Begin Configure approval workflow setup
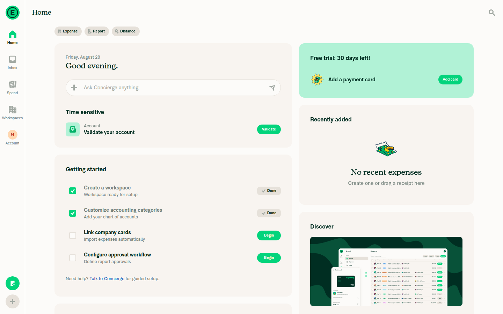The height and width of the screenshot is (314, 503). [x=269, y=258]
